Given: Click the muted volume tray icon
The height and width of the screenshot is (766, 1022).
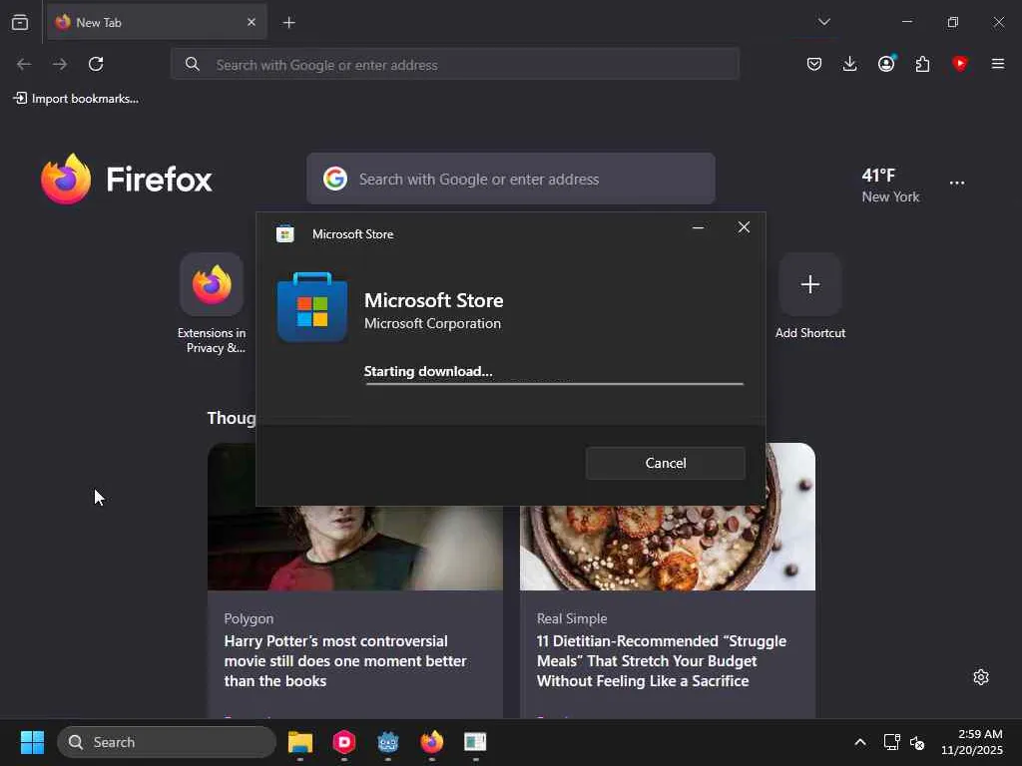Looking at the screenshot, I should point(917,742).
